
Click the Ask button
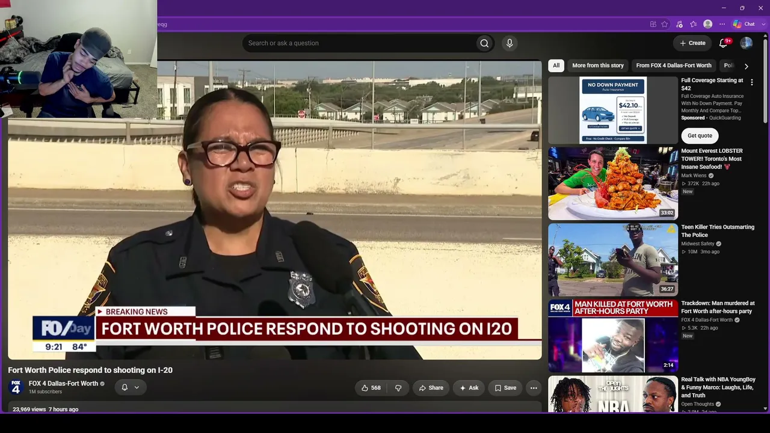click(469, 388)
